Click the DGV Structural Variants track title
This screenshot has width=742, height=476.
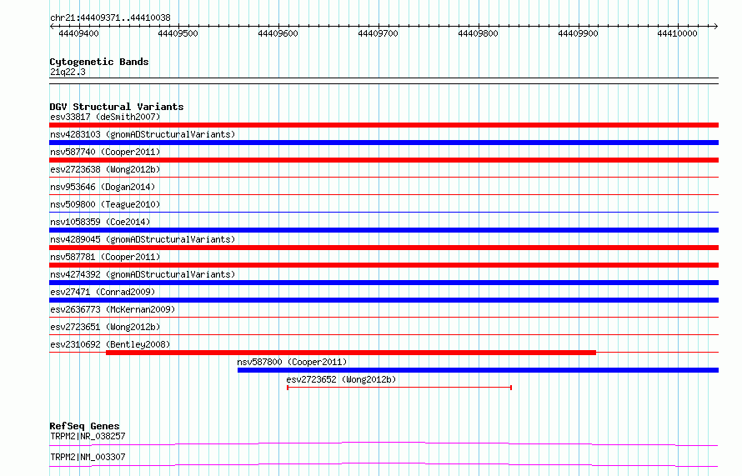117,107
